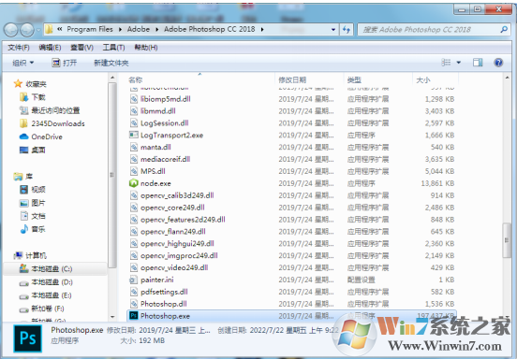Select libmmd.dll file
The width and height of the screenshot is (517, 359).
coord(153,111)
